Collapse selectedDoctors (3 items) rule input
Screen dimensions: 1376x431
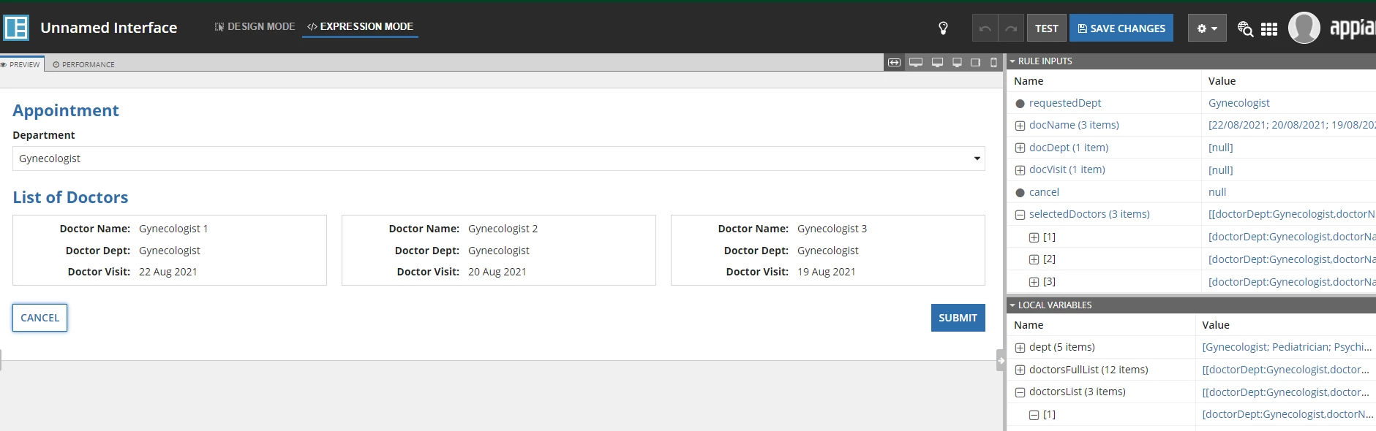[1020, 215]
